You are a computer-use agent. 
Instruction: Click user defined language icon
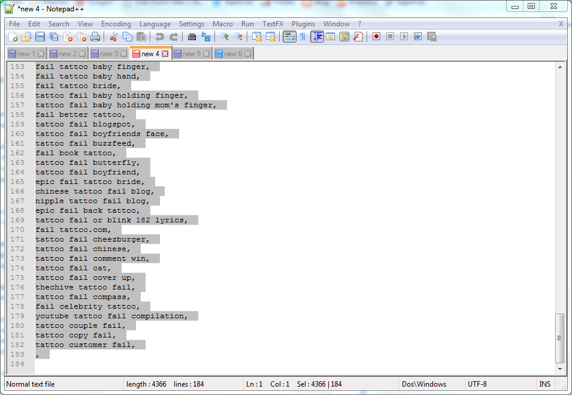point(331,37)
